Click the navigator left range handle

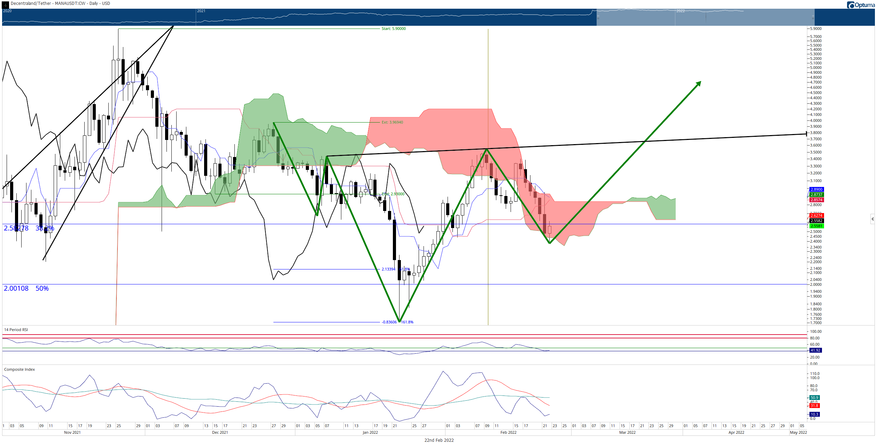tap(598, 17)
